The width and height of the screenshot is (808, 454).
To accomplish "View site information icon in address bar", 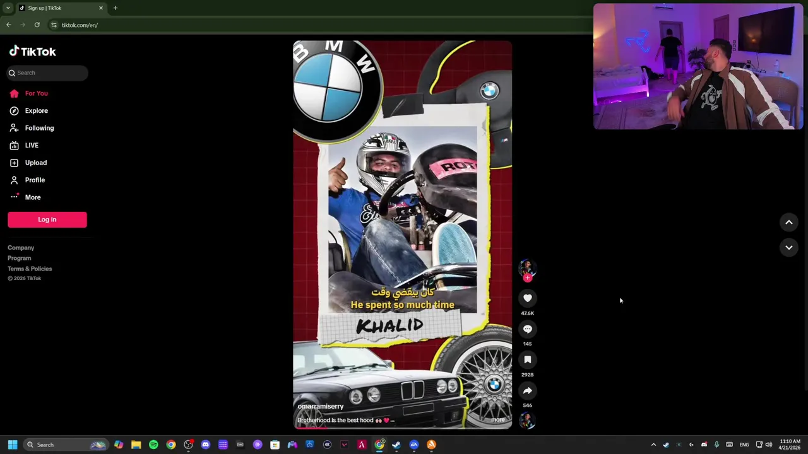I will coord(54,25).
